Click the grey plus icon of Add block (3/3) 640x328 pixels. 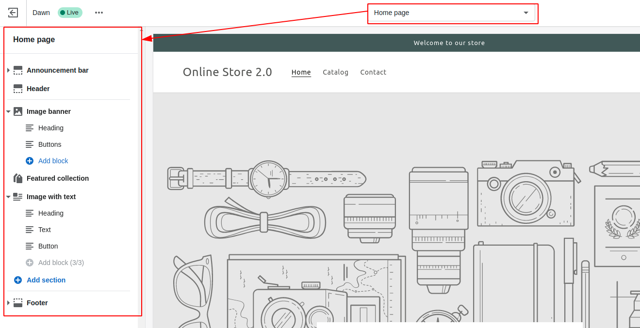point(30,263)
